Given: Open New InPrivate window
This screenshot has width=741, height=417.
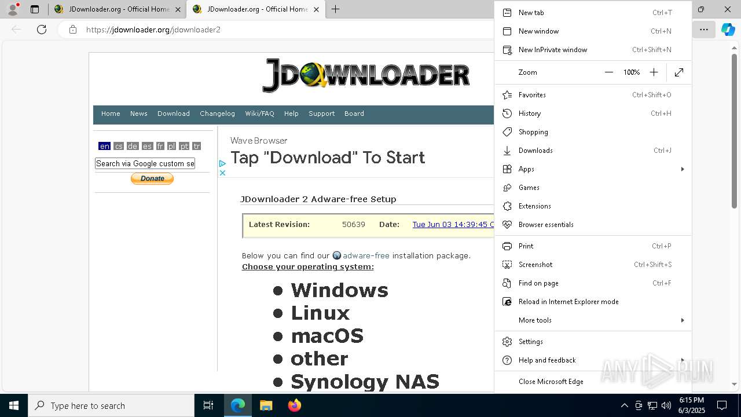Looking at the screenshot, I should coord(593,50).
